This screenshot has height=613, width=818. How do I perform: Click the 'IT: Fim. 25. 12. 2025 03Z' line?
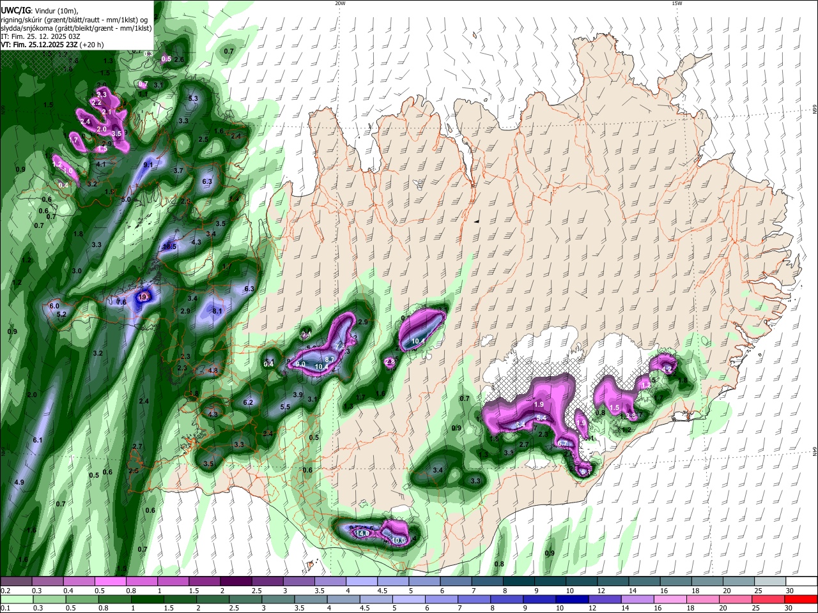(40, 36)
